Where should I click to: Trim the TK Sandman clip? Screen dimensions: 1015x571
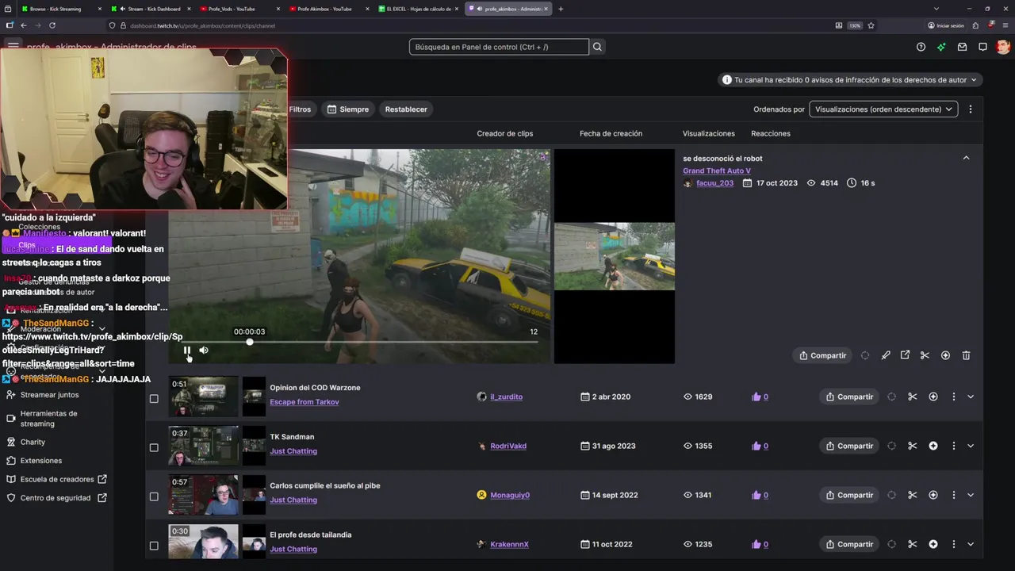912,446
